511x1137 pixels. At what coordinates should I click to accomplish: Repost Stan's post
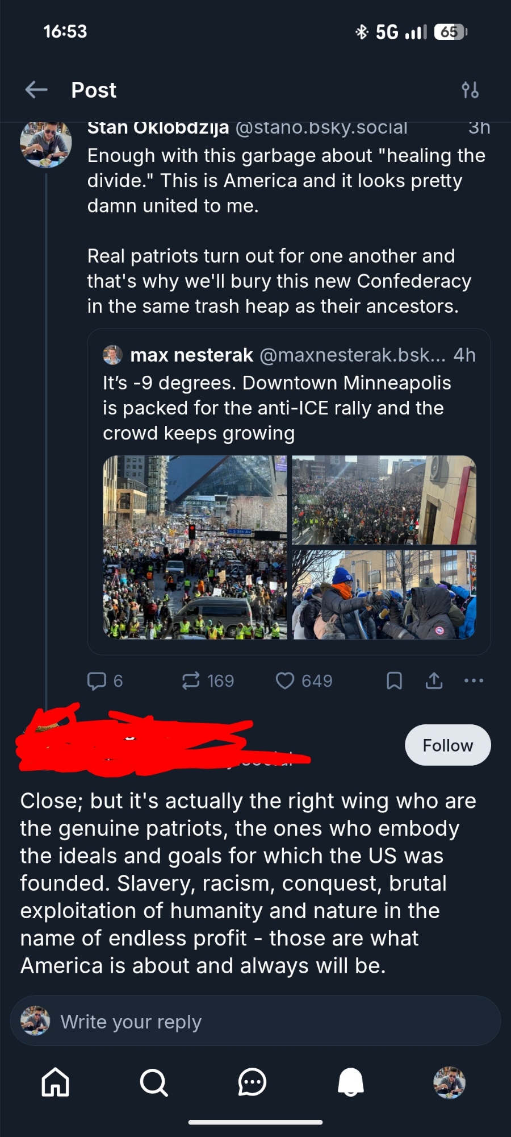tap(208, 680)
